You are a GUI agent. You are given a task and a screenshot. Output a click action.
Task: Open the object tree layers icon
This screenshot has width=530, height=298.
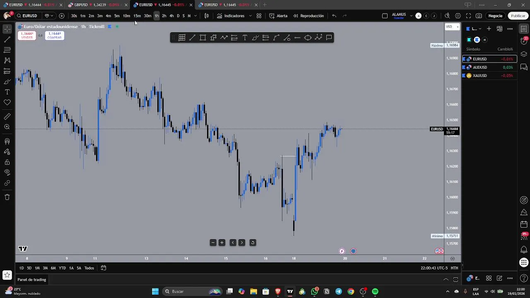click(x=524, y=54)
